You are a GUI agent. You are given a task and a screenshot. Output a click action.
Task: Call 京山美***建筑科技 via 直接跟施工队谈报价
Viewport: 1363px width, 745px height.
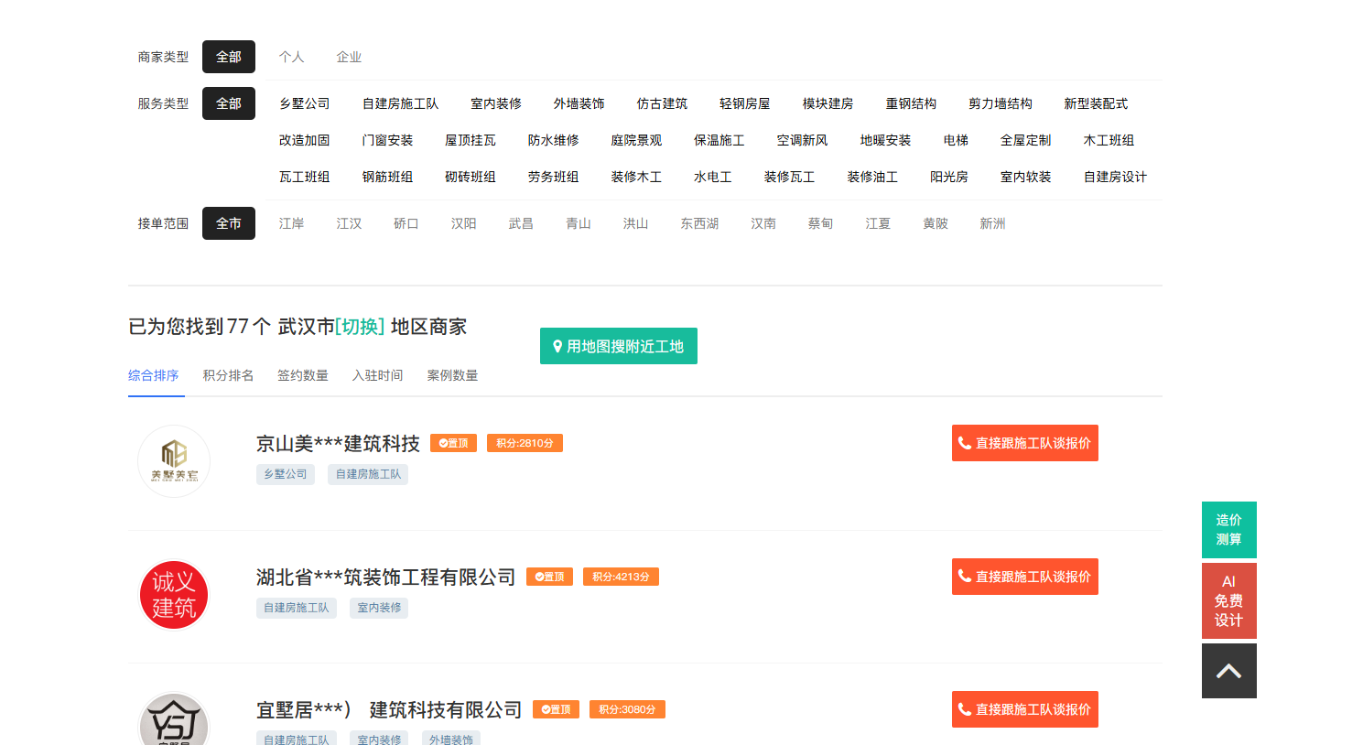click(x=1025, y=443)
